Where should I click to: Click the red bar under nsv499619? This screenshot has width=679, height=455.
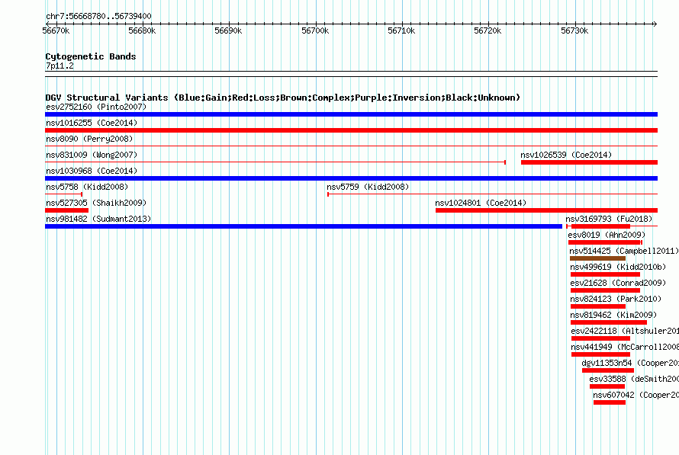pos(606,274)
